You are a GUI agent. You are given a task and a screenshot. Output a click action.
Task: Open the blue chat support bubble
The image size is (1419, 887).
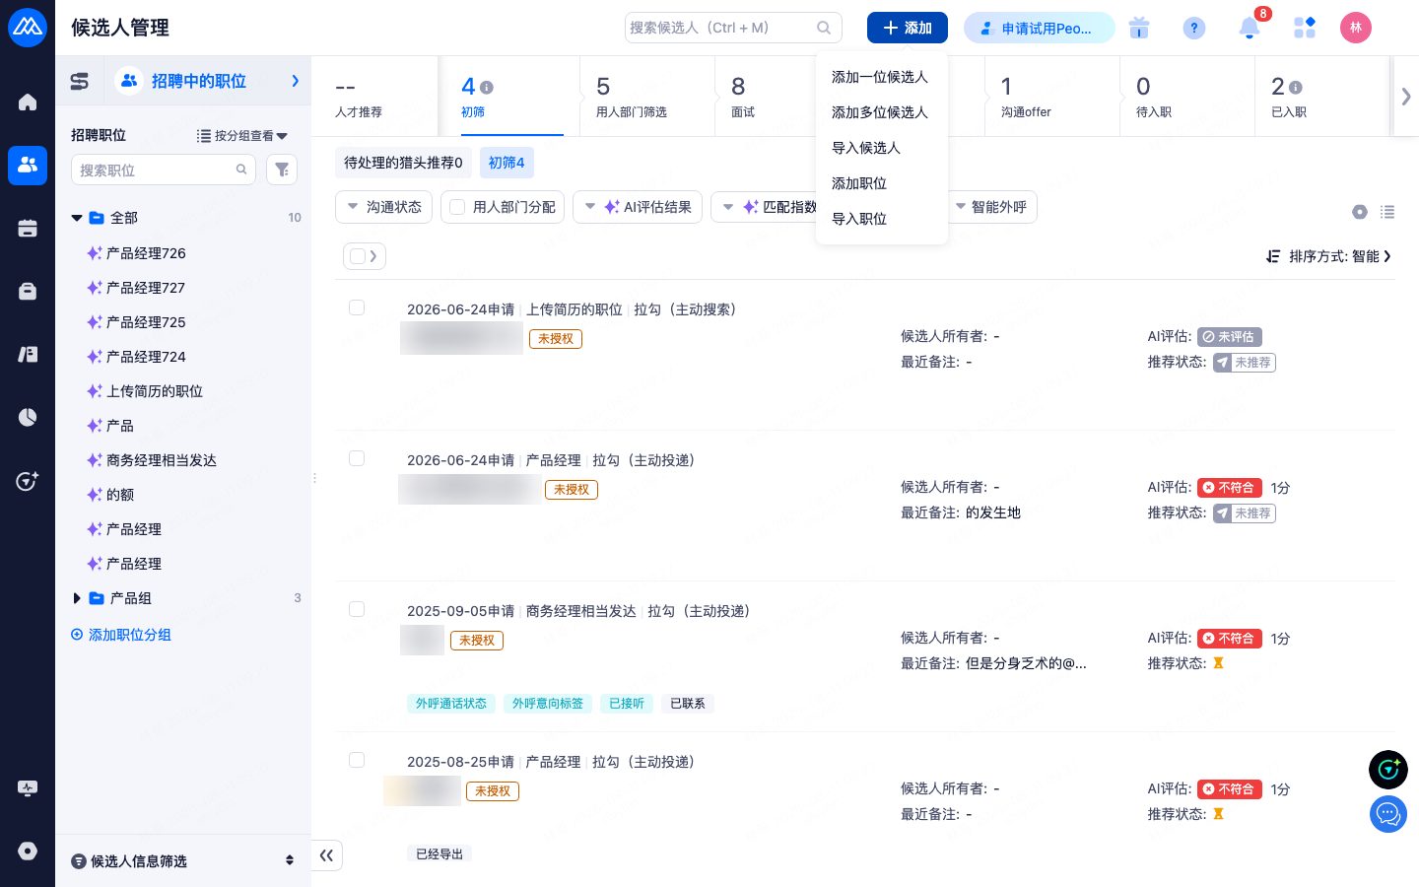coord(1388,814)
